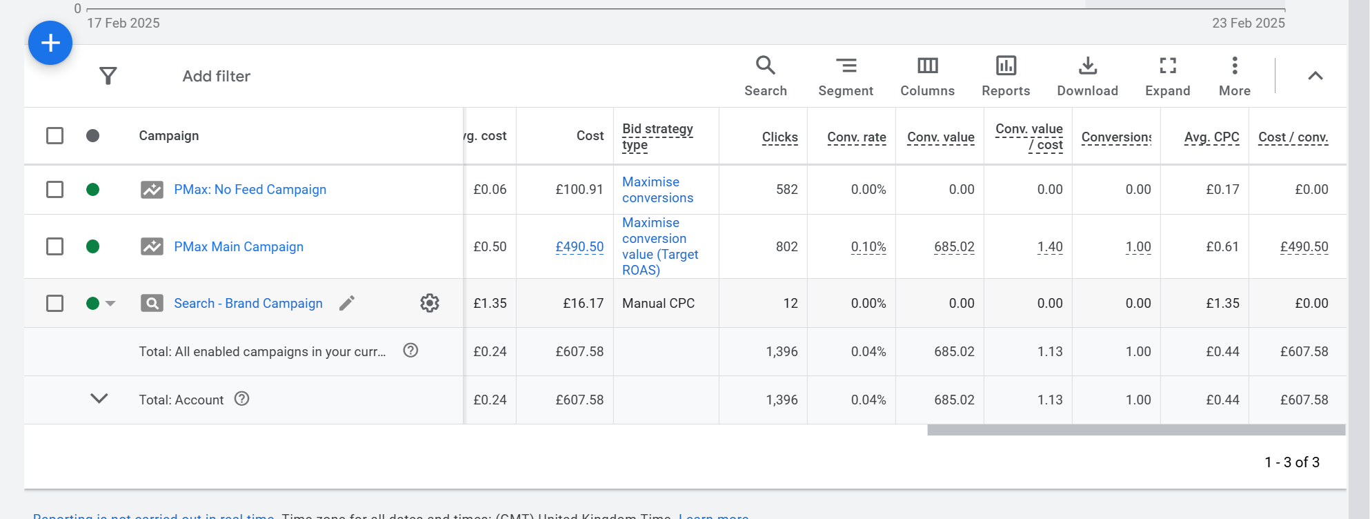Click the Maximise conversions bid strategy link
Screen dimensions: 1370x519
point(657,190)
